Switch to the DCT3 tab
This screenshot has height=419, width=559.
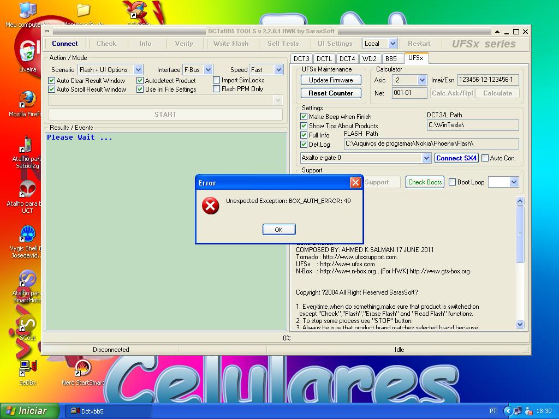click(301, 59)
